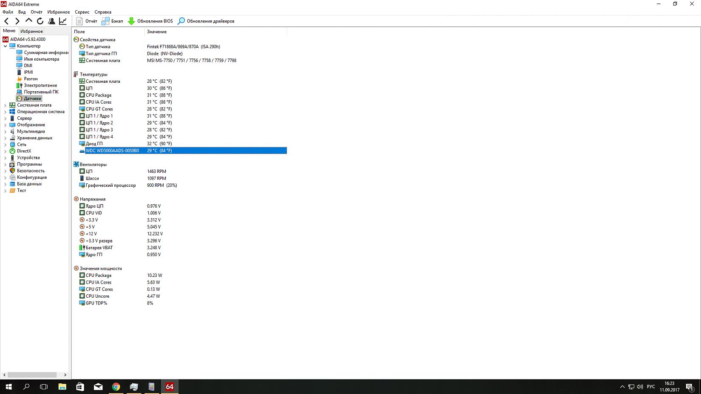Viewport: 701px width, 394px height.
Task: Collapse the Компьютер tree node
Action: tap(5, 46)
